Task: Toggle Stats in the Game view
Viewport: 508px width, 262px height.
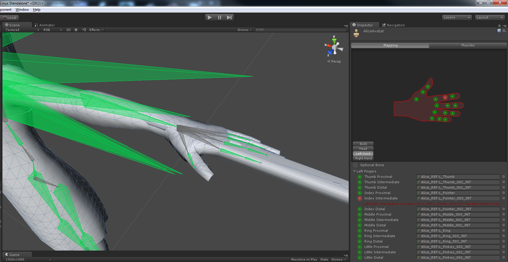Action: (x=324, y=259)
